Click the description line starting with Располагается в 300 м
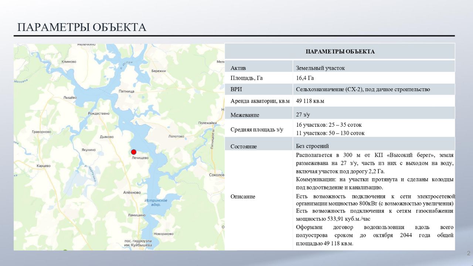Image resolution: width=473 pixels, height=266 pixels. click(x=375, y=155)
